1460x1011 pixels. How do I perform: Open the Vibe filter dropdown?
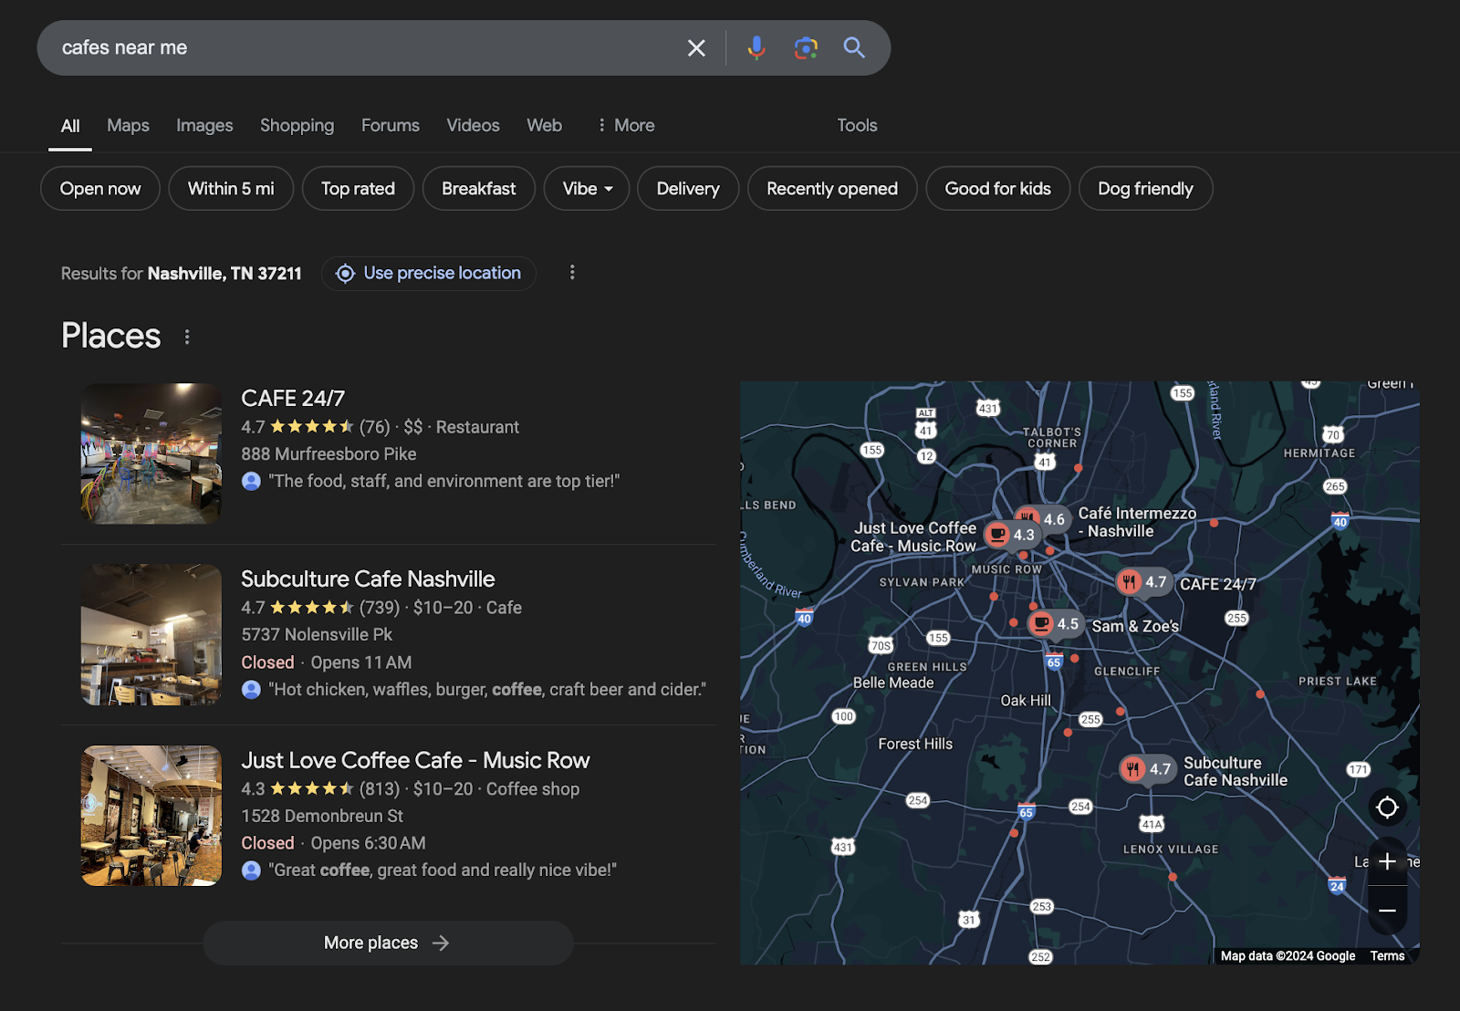[x=586, y=188]
